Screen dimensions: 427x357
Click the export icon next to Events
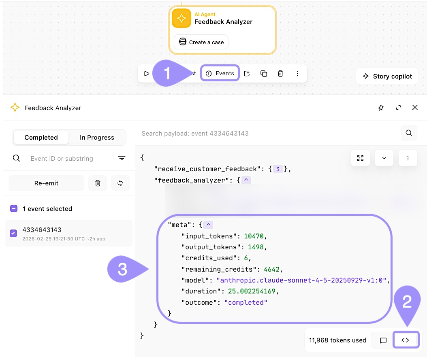pos(247,74)
